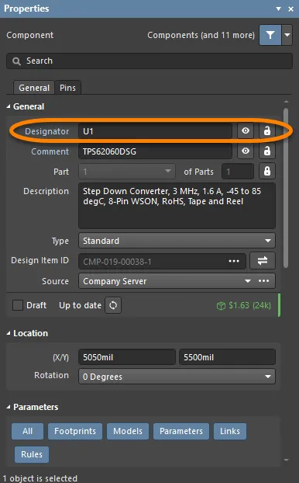The height and width of the screenshot is (483, 299).
Task: Click the of Parts count field
Action: coord(238,172)
